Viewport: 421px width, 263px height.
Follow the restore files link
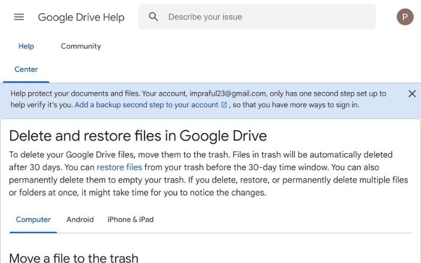coord(119,167)
